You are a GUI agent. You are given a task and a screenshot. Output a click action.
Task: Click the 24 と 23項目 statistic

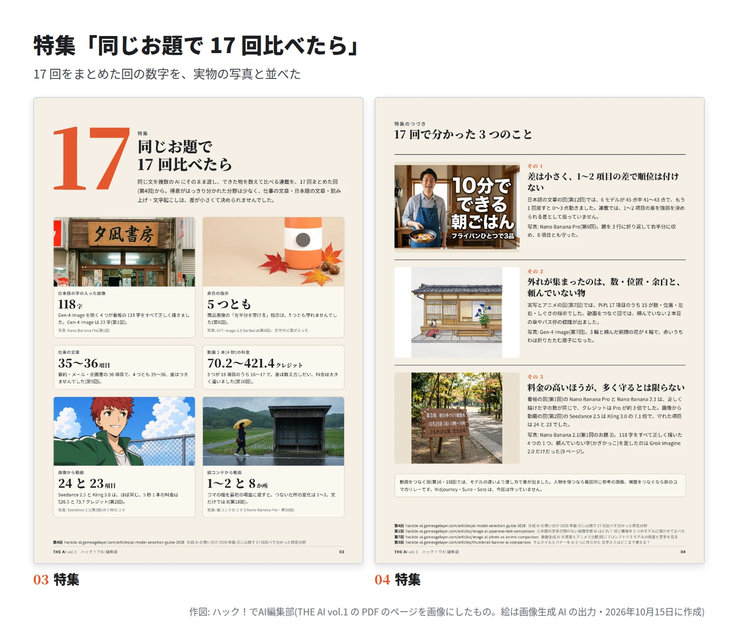[x=87, y=483]
